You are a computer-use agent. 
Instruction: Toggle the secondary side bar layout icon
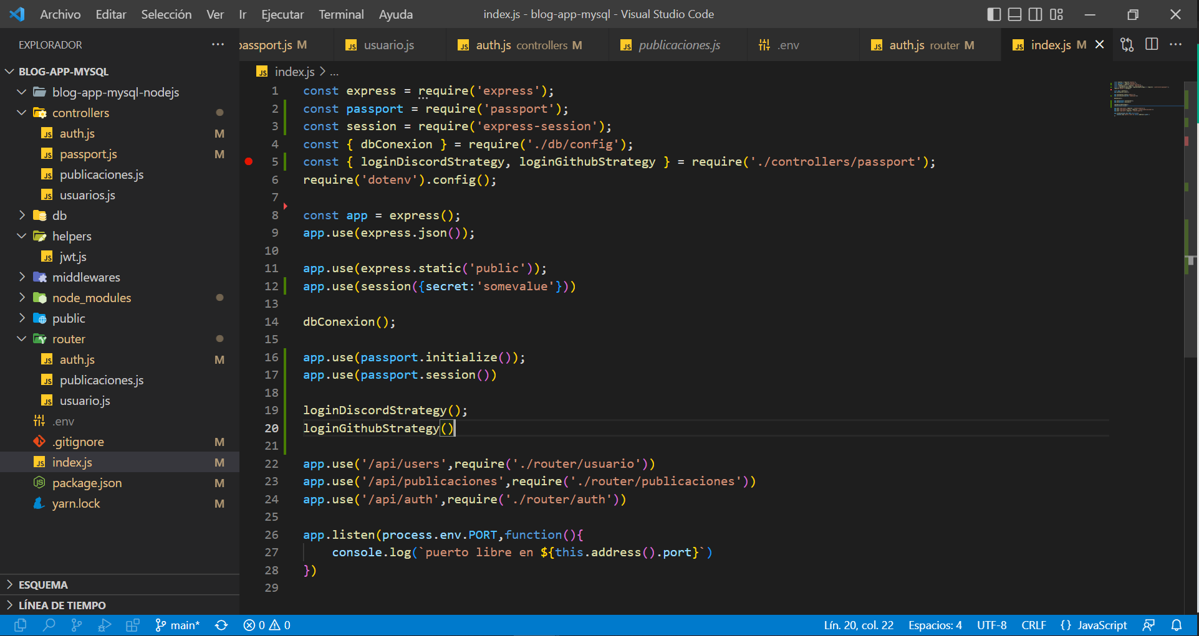point(1036,14)
